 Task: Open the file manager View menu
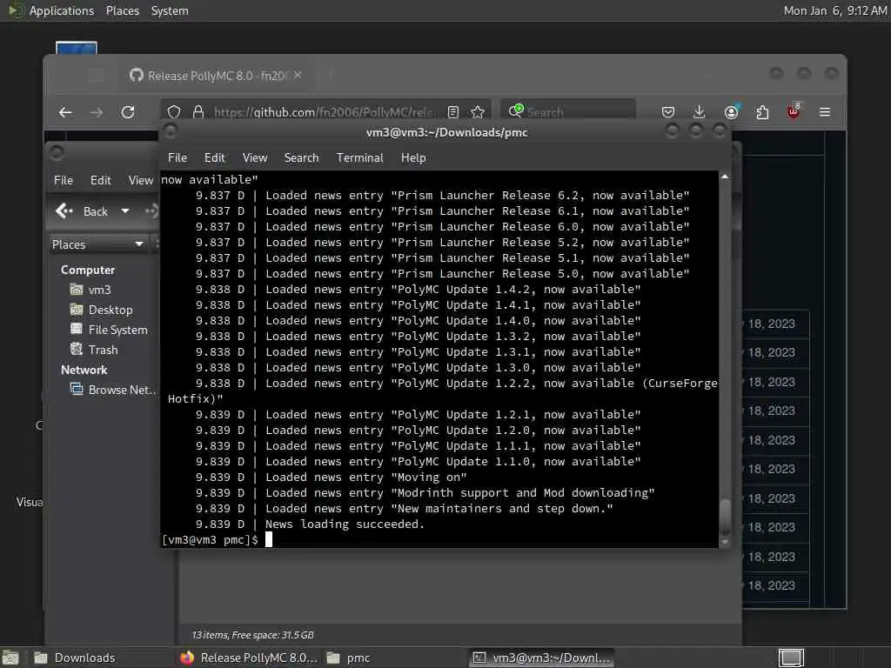(x=141, y=180)
